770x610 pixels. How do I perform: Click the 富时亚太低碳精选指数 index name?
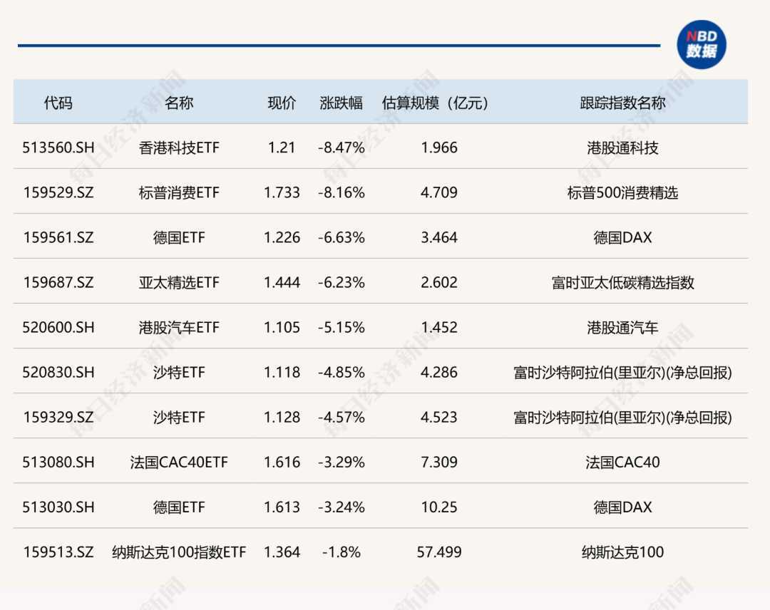(622, 282)
